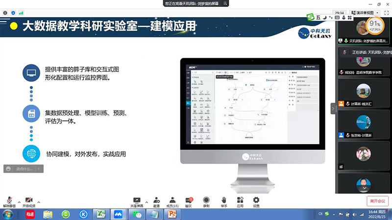Open the Apps (应用) icon
The image size is (392, 220).
click(x=240, y=201)
